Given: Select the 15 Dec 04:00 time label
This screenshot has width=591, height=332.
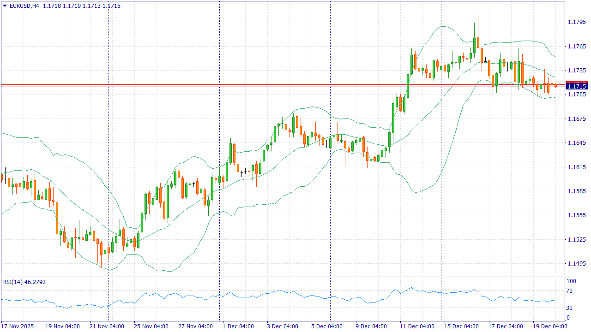Looking at the screenshot, I should coord(461,326).
